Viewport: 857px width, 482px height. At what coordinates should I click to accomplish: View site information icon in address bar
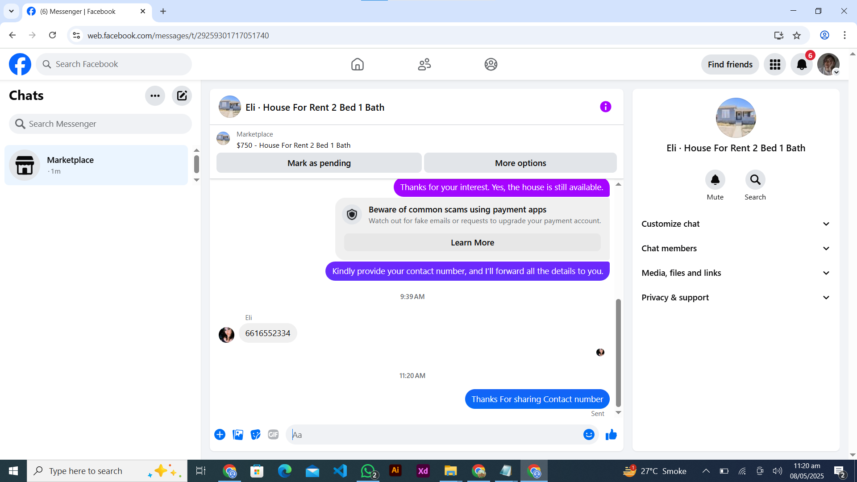click(76, 35)
